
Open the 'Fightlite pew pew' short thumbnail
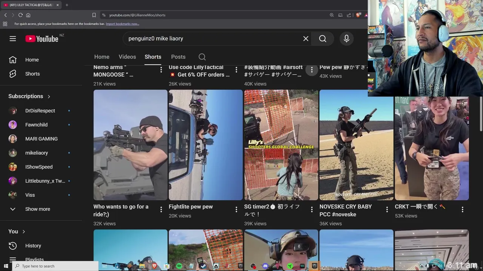coord(206,145)
